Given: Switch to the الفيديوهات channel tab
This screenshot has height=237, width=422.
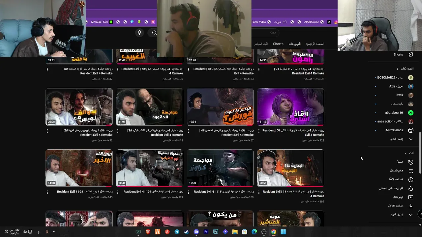Looking at the screenshot, I should [x=294, y=44].
